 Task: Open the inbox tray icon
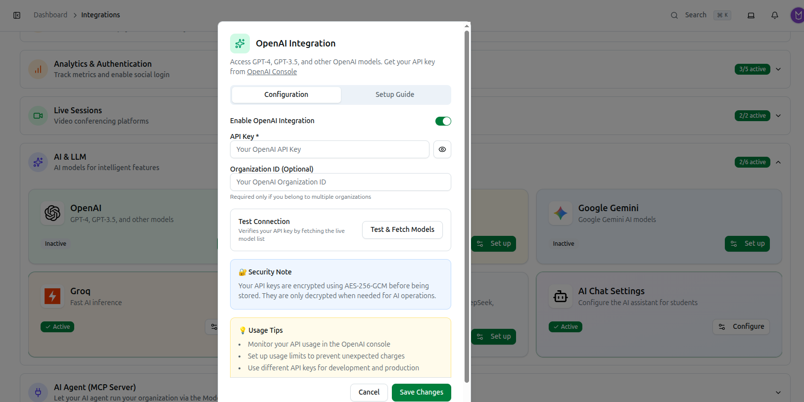tap(751, 15)
